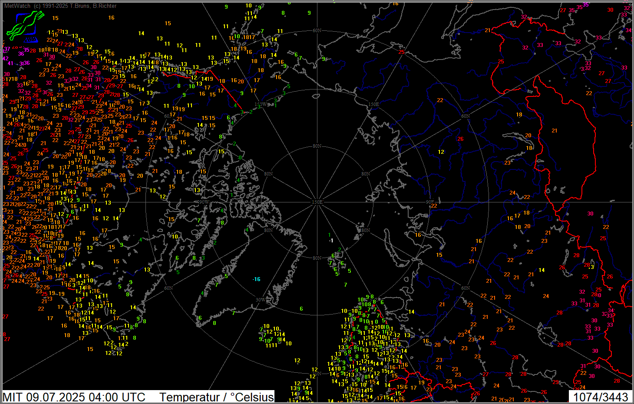Click the 150E label at the pole center
634x404 pixels.
pos(317,202)
